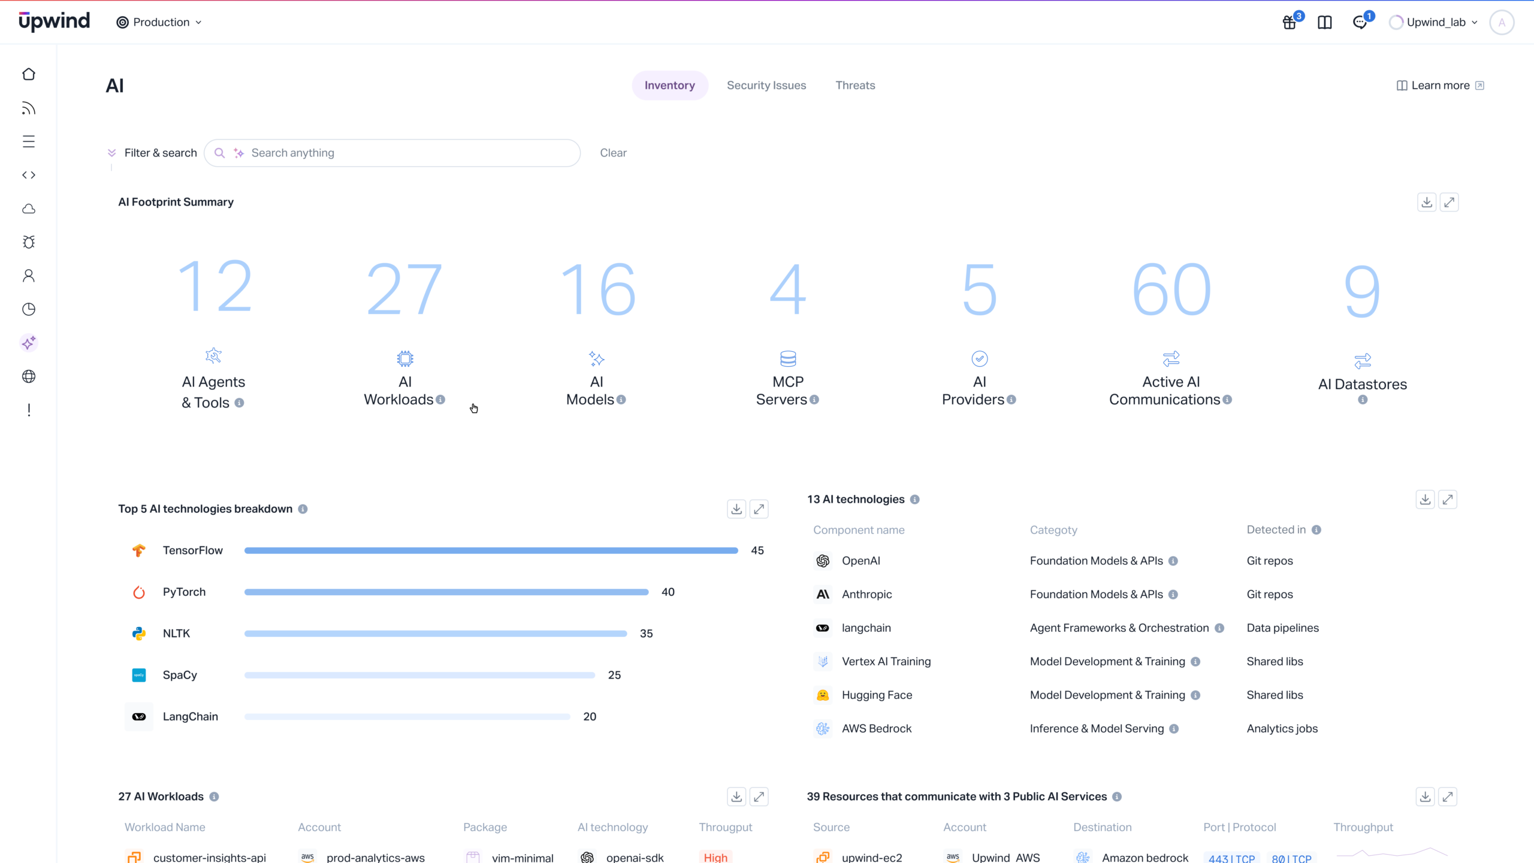This screenshot has height=863, width=1534.
Task: Open the home icon in sidebar
Action: tap(29, 74)
